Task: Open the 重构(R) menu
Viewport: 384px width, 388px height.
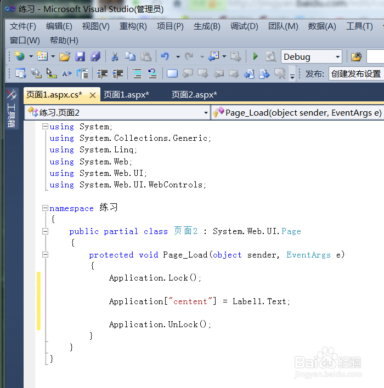Action: tap(133, 26)
